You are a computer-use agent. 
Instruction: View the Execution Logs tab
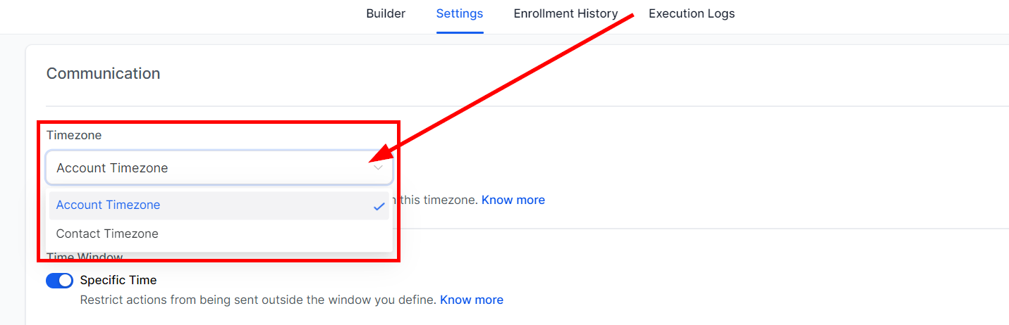[x=692, y=13]
